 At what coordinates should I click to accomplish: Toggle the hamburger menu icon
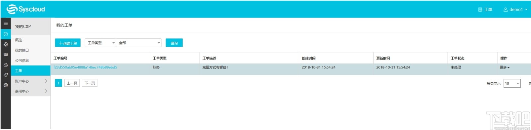pyautogui.click(x=6, y=23)
